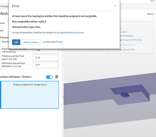Select solid_0 in the geometry tree
This screenshot has height=137, width=156.
coord(124,32)
